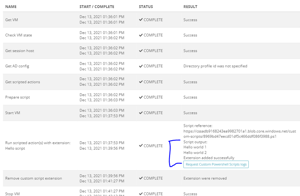Select the Start VM task name
Image resolution: width=300 pixels, height=196 pixels.
(13, 113)
